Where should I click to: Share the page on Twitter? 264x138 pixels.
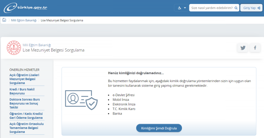tap(243, 48)
